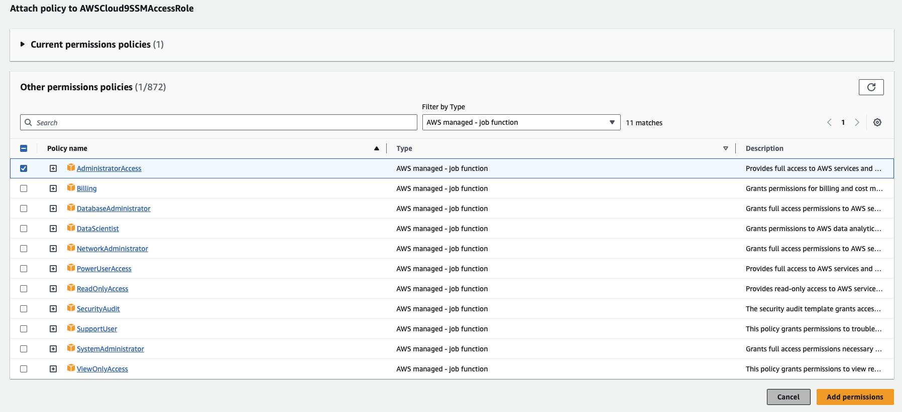Go to previous page arrow
The width and height of the screenshot is (902, 412).
point(829,122)
